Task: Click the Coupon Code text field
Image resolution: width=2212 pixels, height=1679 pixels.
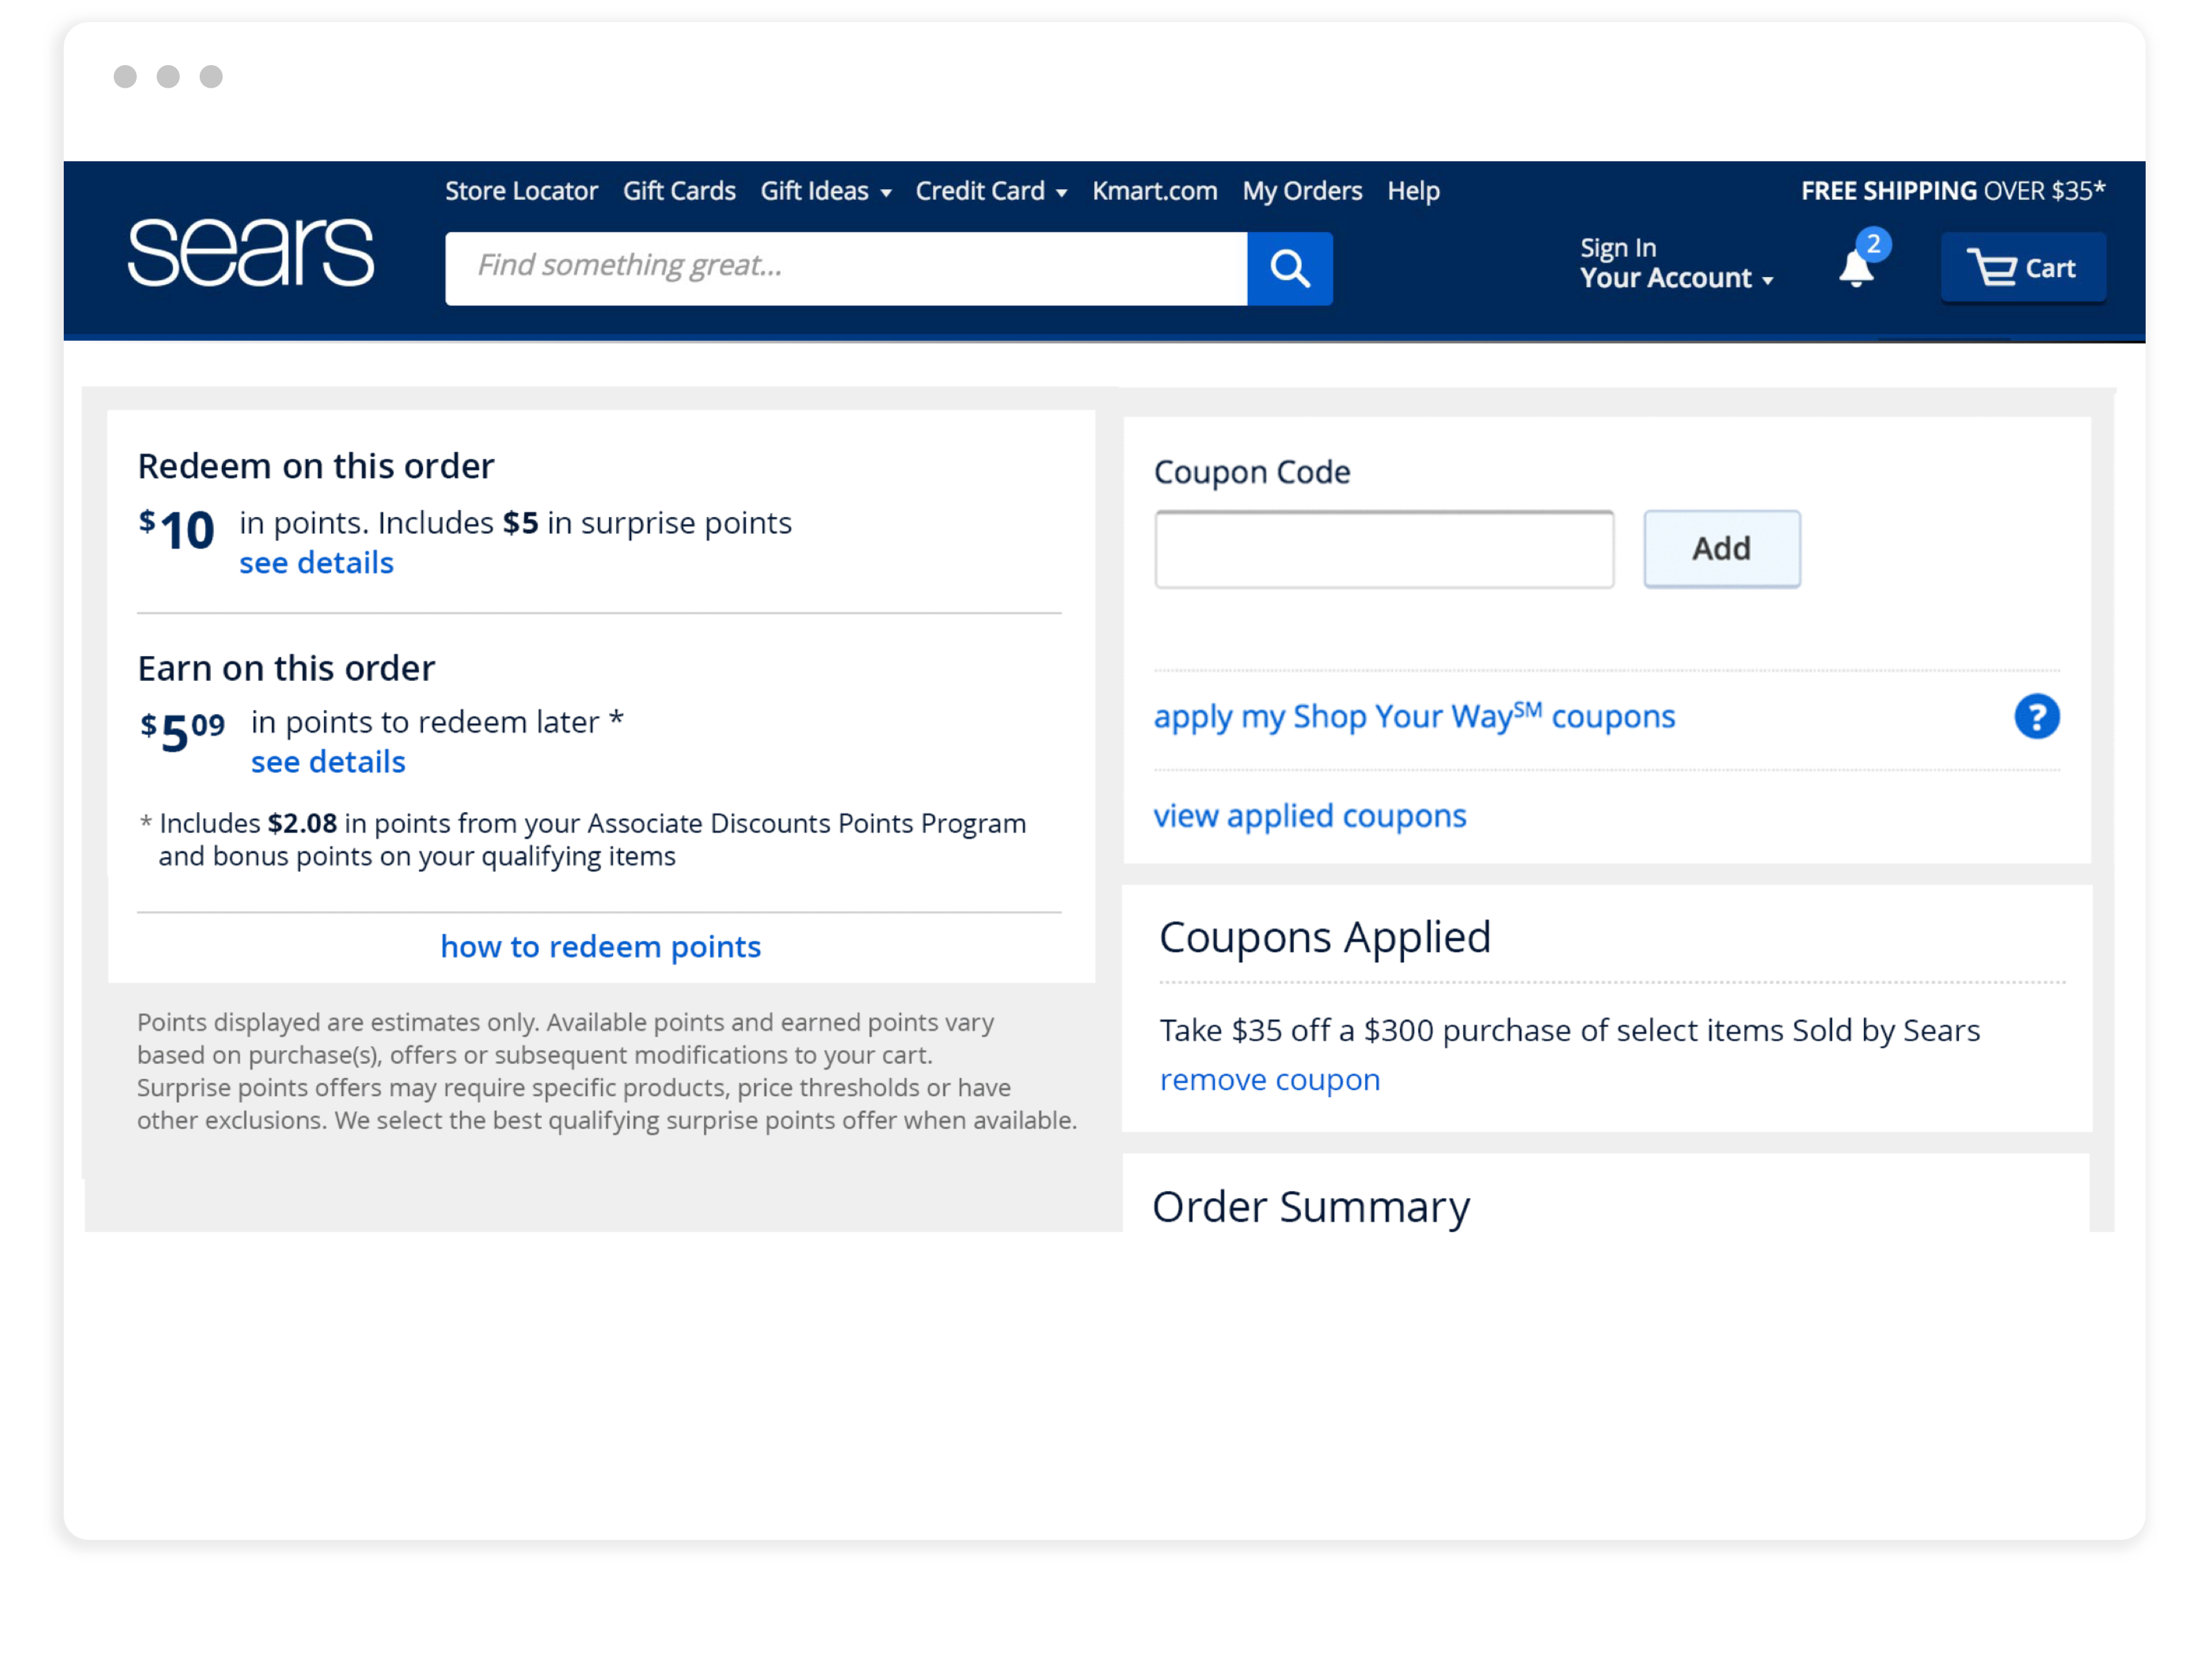Action: pos(1383,549)
